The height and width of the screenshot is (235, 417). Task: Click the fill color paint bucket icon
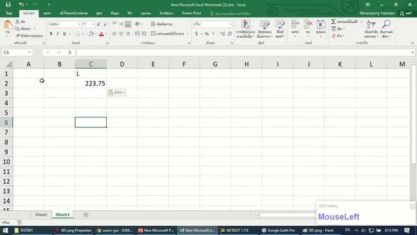tap(91, 34)
